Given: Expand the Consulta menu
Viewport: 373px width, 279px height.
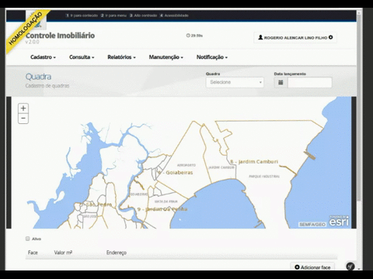Looking at the screenshot, I should (82, 57).
